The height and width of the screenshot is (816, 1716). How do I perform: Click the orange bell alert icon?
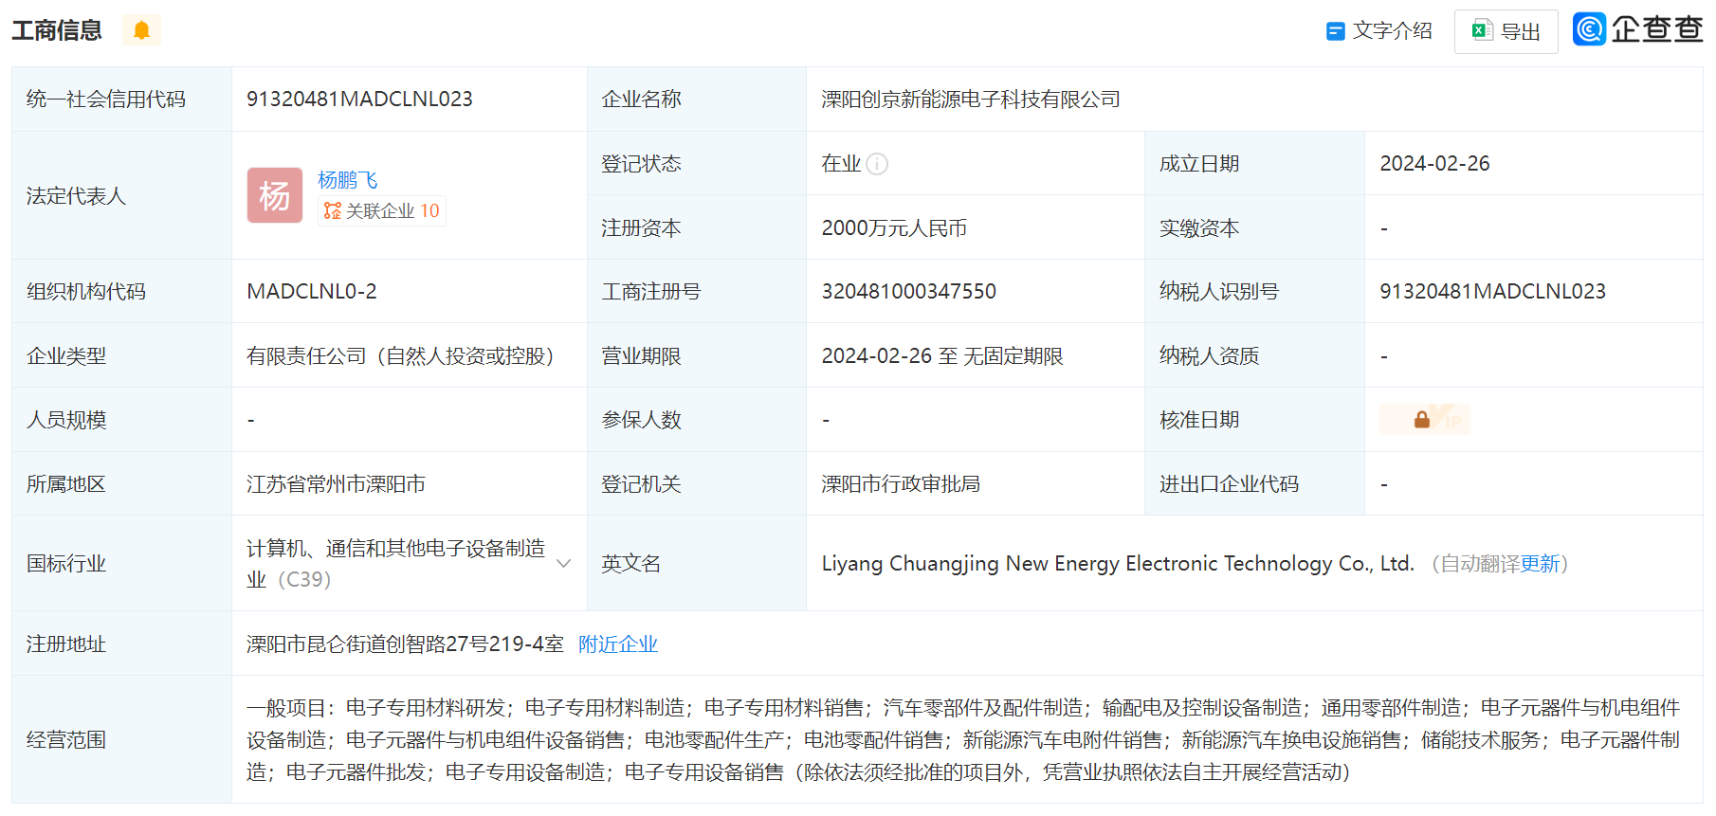tap(141, 30)
